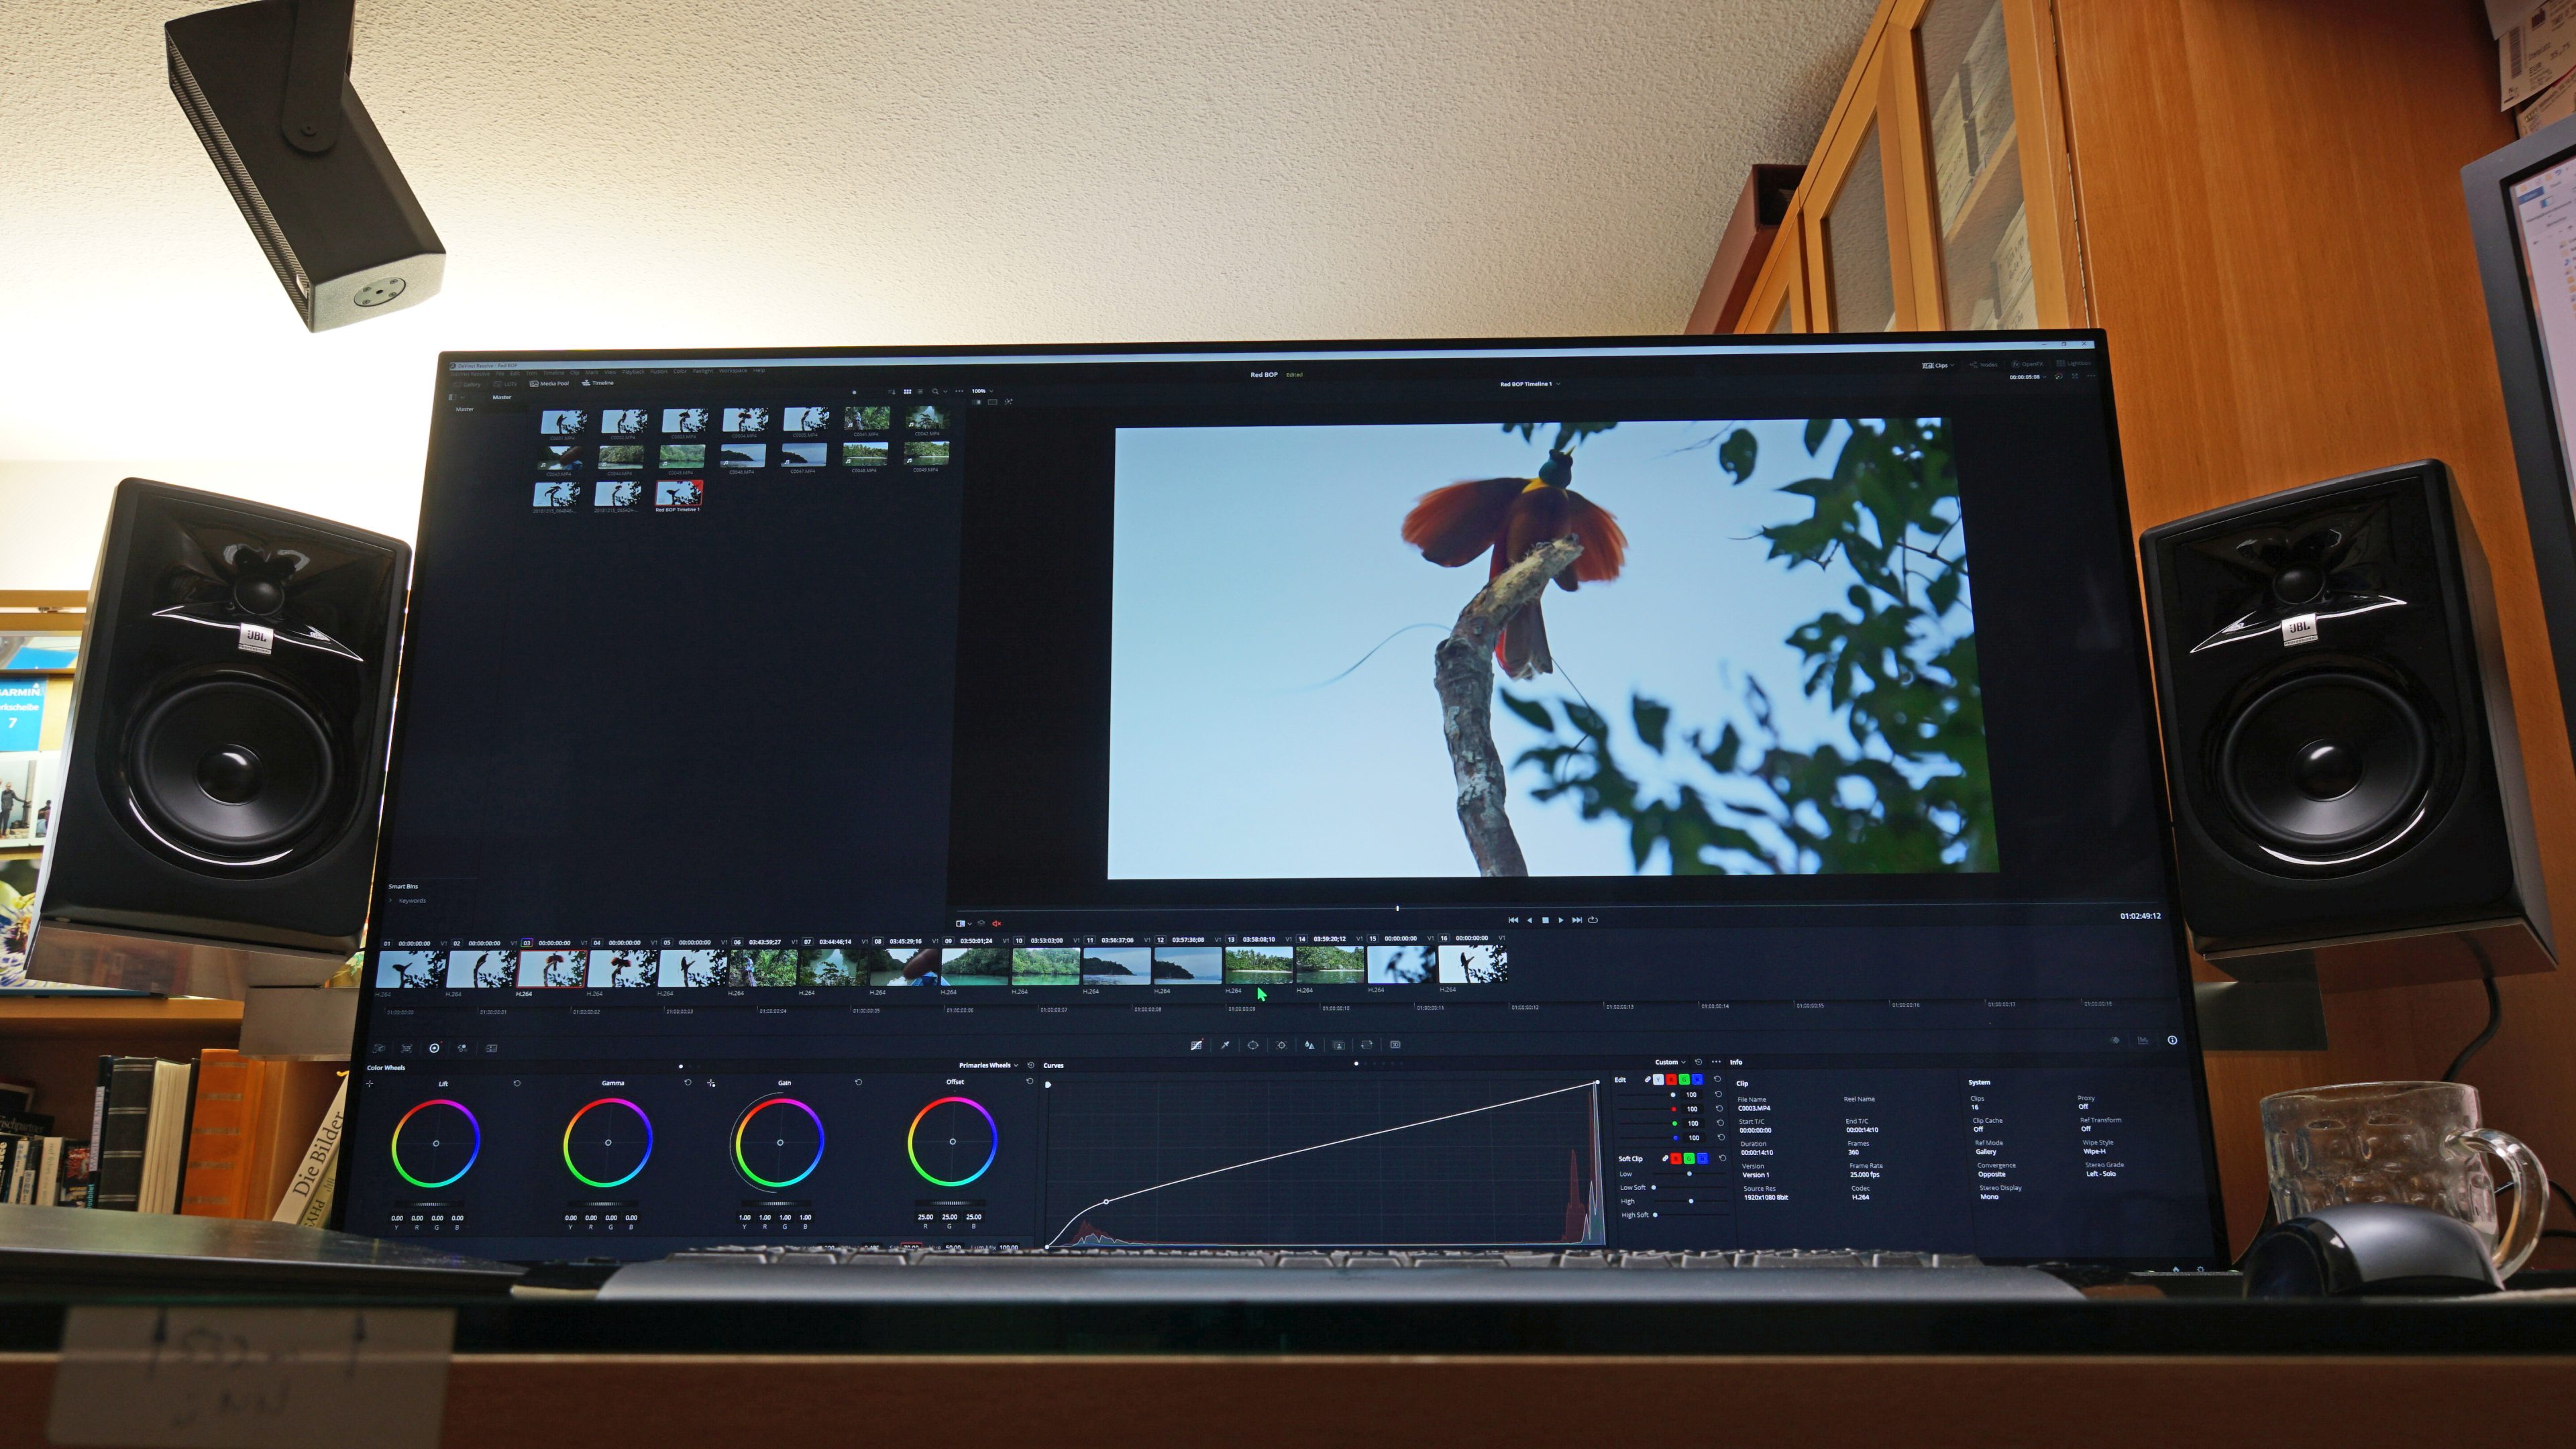Reset the Lift color wheel

coord(517,1083)
